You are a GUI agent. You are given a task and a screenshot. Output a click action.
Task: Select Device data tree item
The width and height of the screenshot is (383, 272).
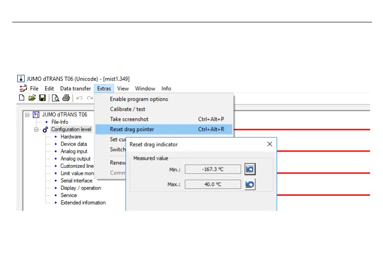click(x=74, y=144)
